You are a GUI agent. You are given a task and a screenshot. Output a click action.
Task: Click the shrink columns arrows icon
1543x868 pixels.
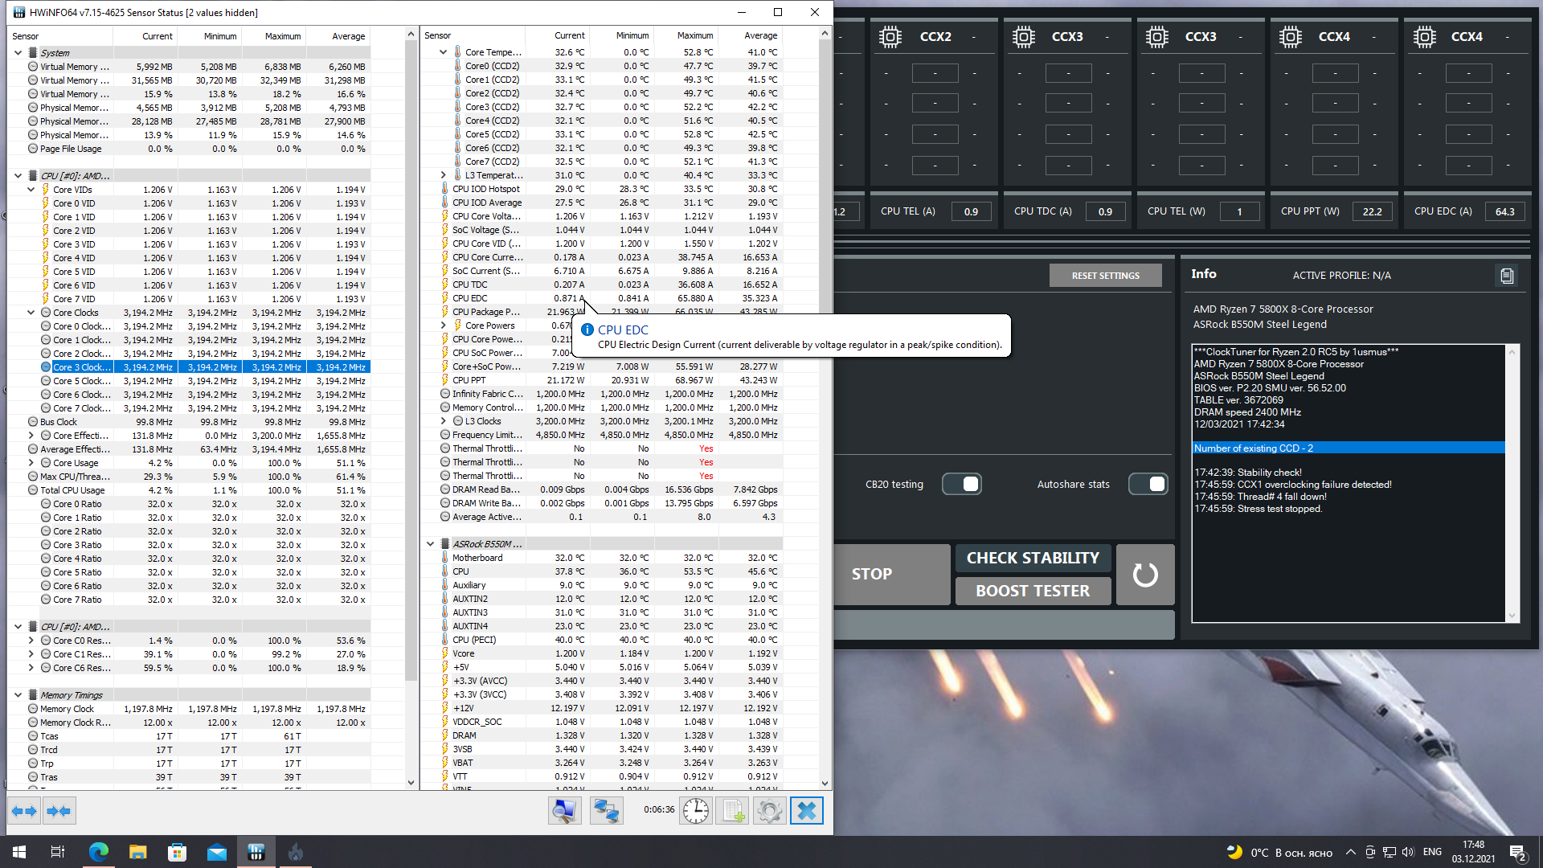[59, 811]
